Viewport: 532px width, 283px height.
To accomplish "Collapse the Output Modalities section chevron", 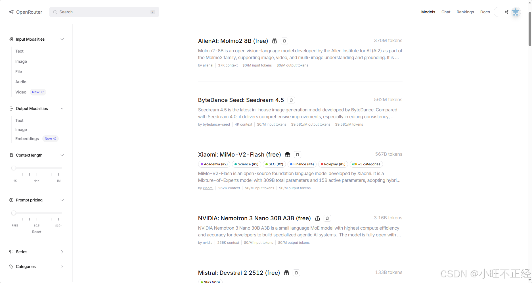I will coord(62,109).
